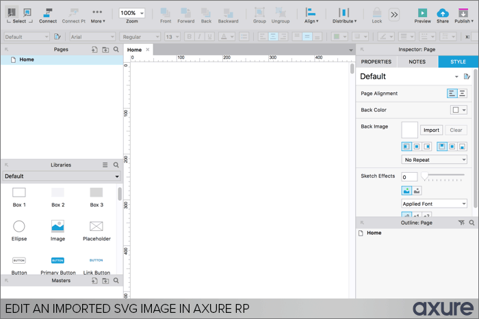The height and width of the screenshot is (319, 479).
Task: Click the Preview play icon
Action: coord(422,13)
